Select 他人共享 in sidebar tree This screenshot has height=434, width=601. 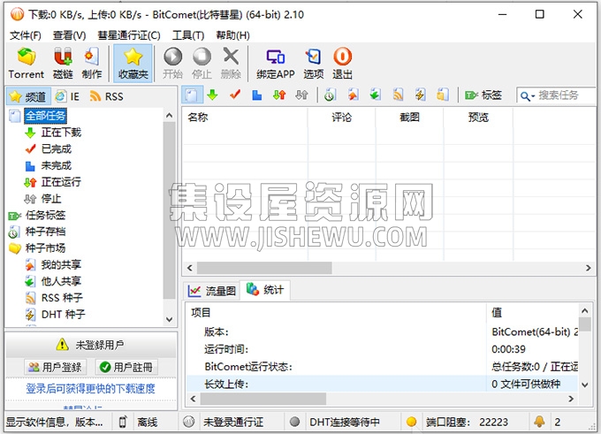pos(61,281)
